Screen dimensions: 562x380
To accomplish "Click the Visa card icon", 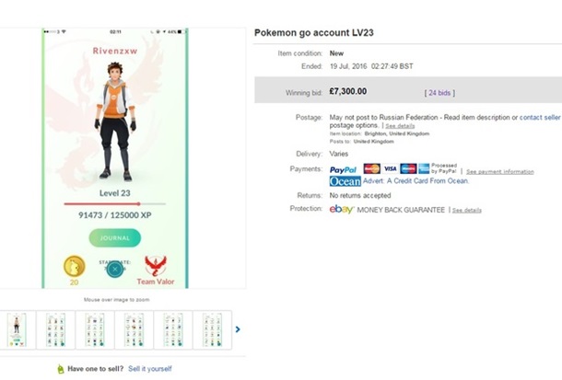I will click(390, 169).
